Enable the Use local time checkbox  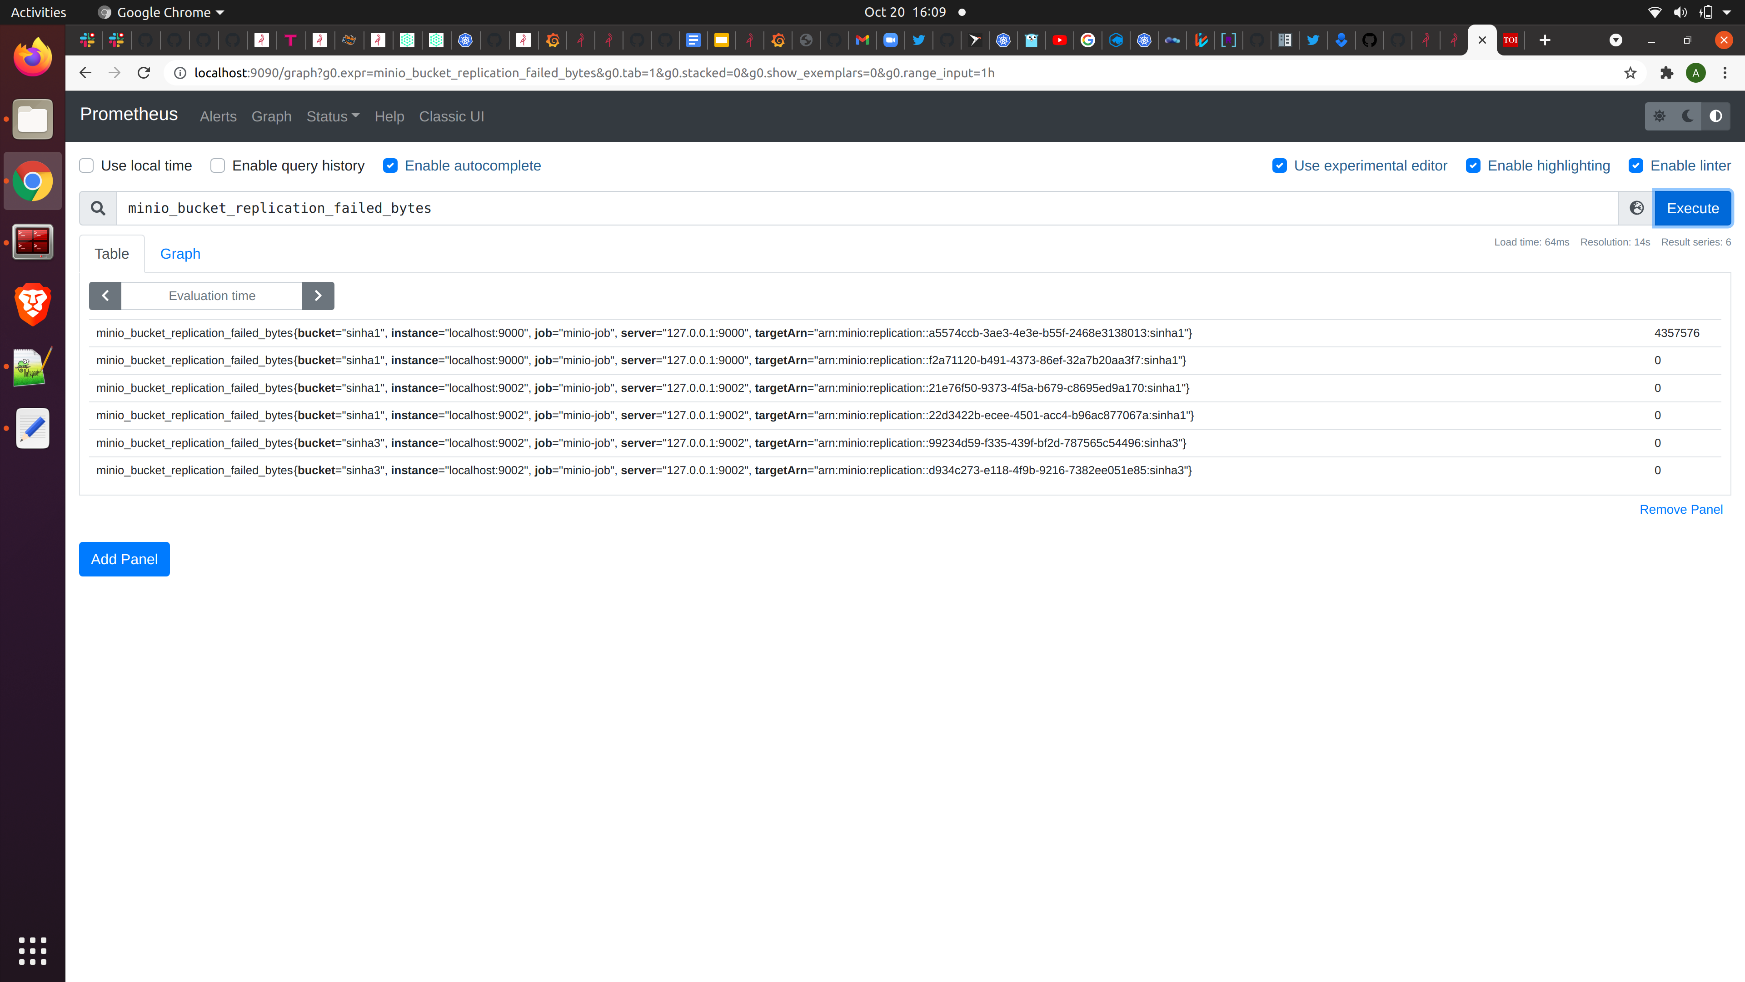point(86,165)
